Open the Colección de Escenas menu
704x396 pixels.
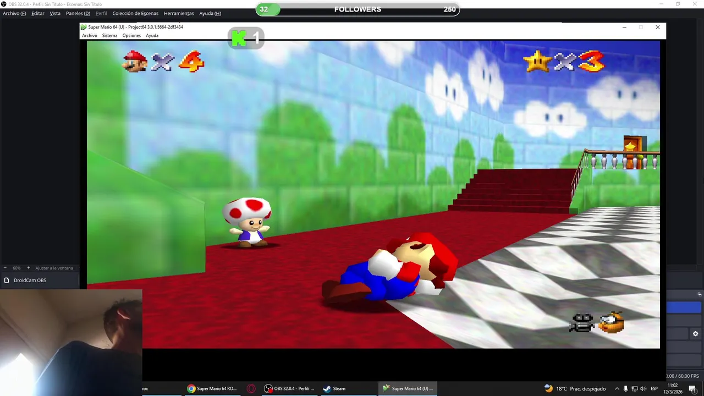(135, 13)
